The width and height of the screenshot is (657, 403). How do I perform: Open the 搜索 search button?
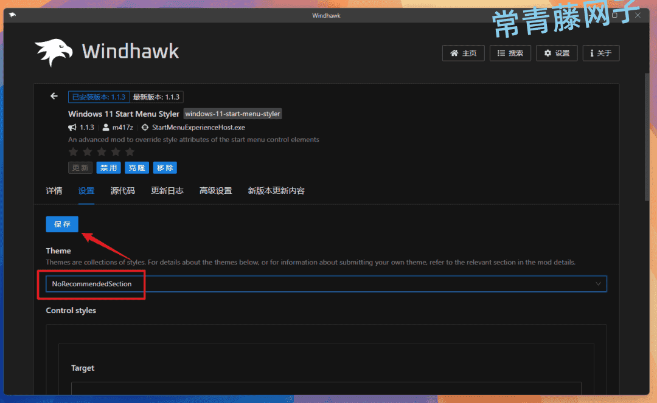tap(510, 53)
